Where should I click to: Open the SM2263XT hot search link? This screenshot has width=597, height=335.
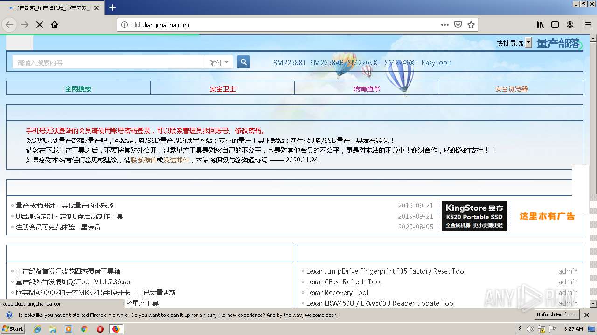click(x=364, y=63)
